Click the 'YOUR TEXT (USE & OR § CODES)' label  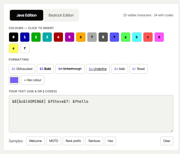pos(33,91)
